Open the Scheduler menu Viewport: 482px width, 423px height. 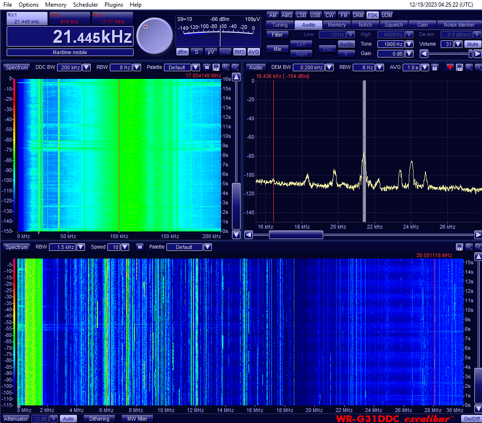[86, 5]
